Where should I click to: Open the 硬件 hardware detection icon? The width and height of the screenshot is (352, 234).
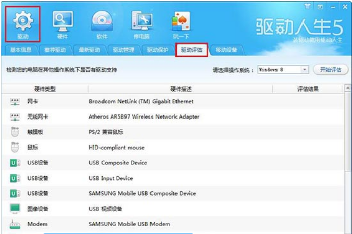click(63, 24)
